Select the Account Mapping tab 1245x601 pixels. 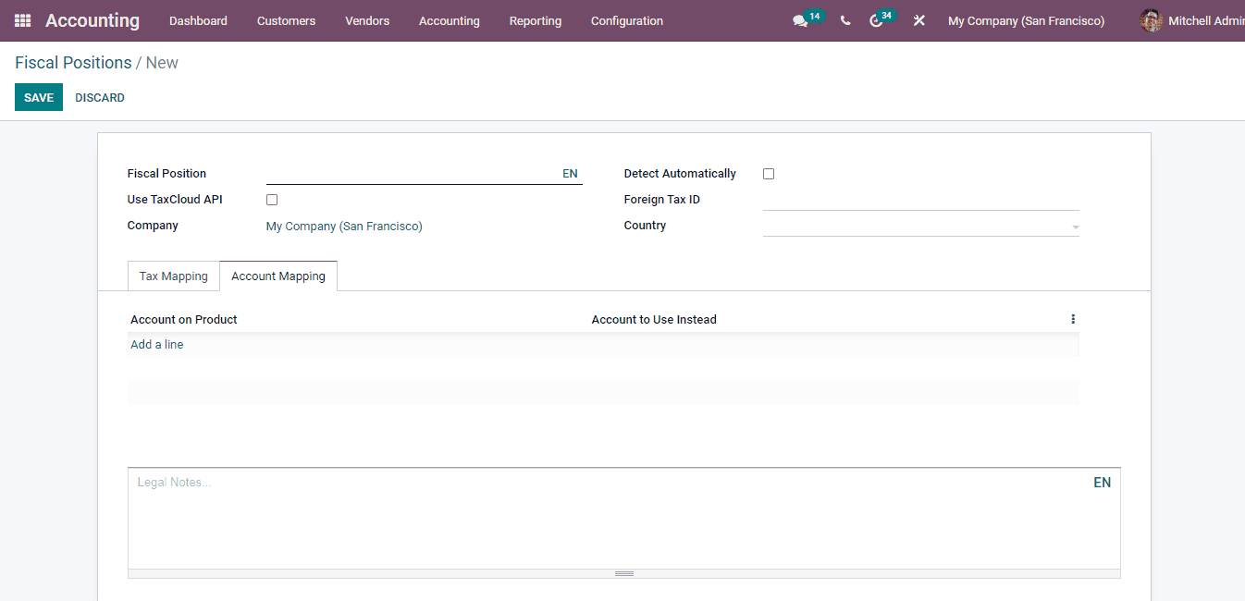pyautogui.click(x=278, y=276)
